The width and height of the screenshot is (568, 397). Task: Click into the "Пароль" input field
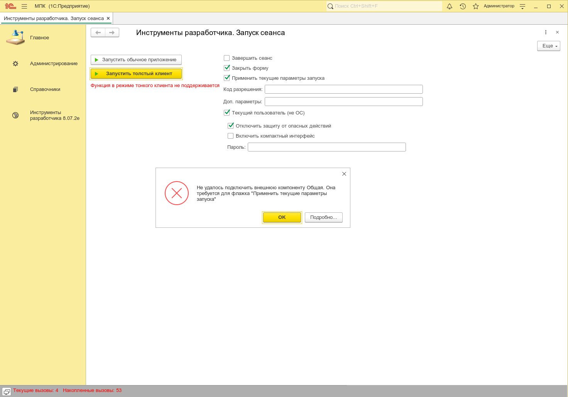point(326,147)
